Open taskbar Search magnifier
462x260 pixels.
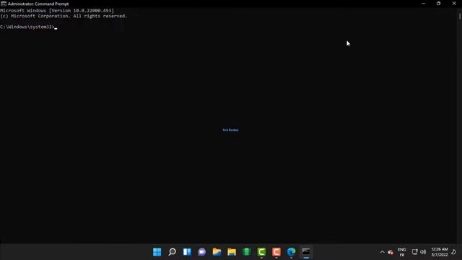(x=172, y=252)
